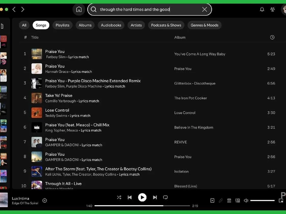Expand Your Library sidebar icon

coord(2,26)
